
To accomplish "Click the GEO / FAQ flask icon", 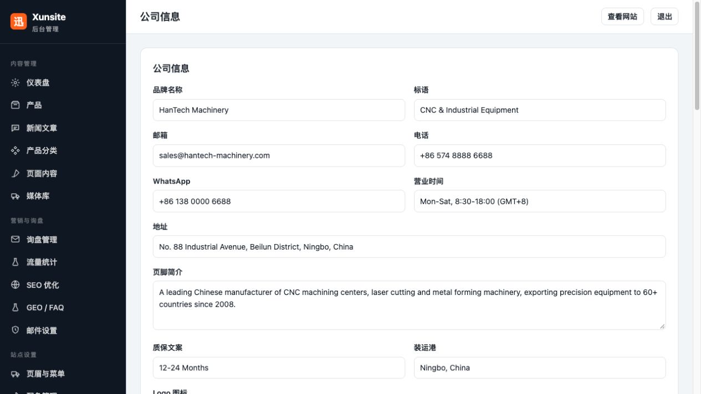I will pyautogui.click(x=16, y=308).
